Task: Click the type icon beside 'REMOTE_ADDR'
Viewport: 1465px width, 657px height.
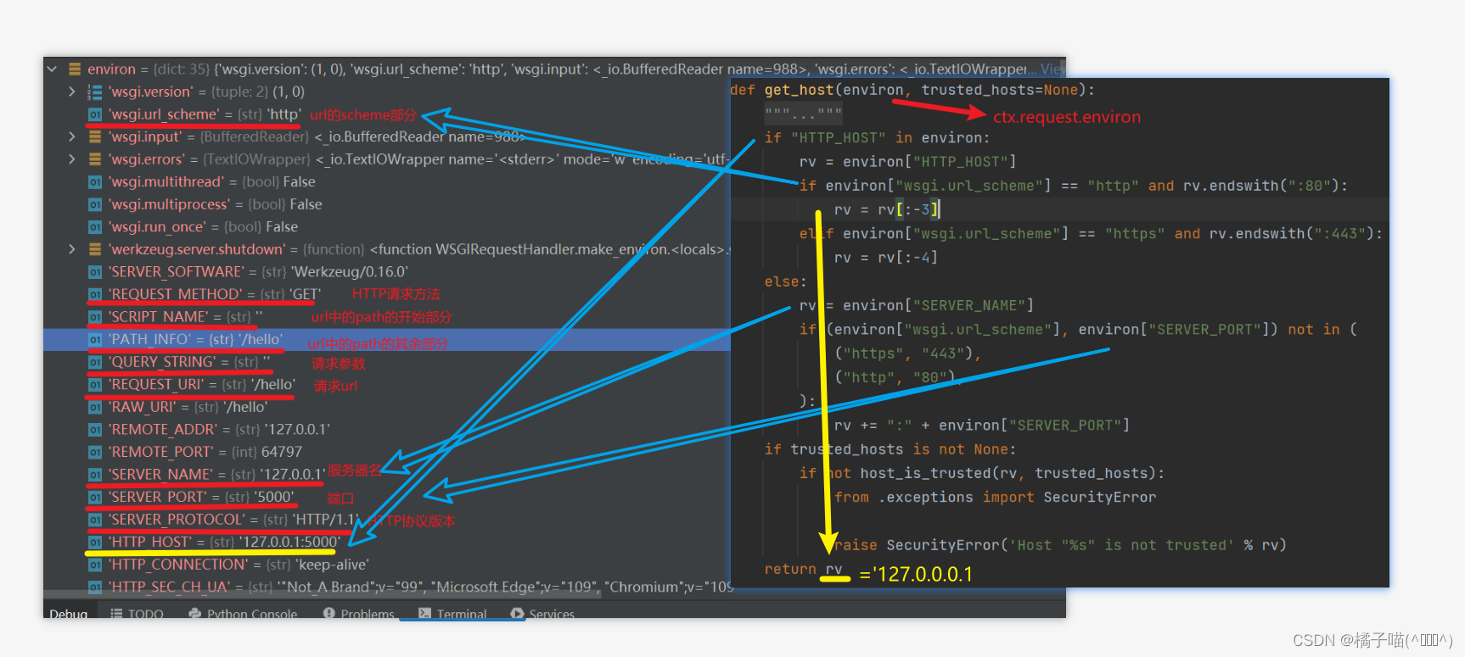Action: pyautogui.click(x=95, y=430)
